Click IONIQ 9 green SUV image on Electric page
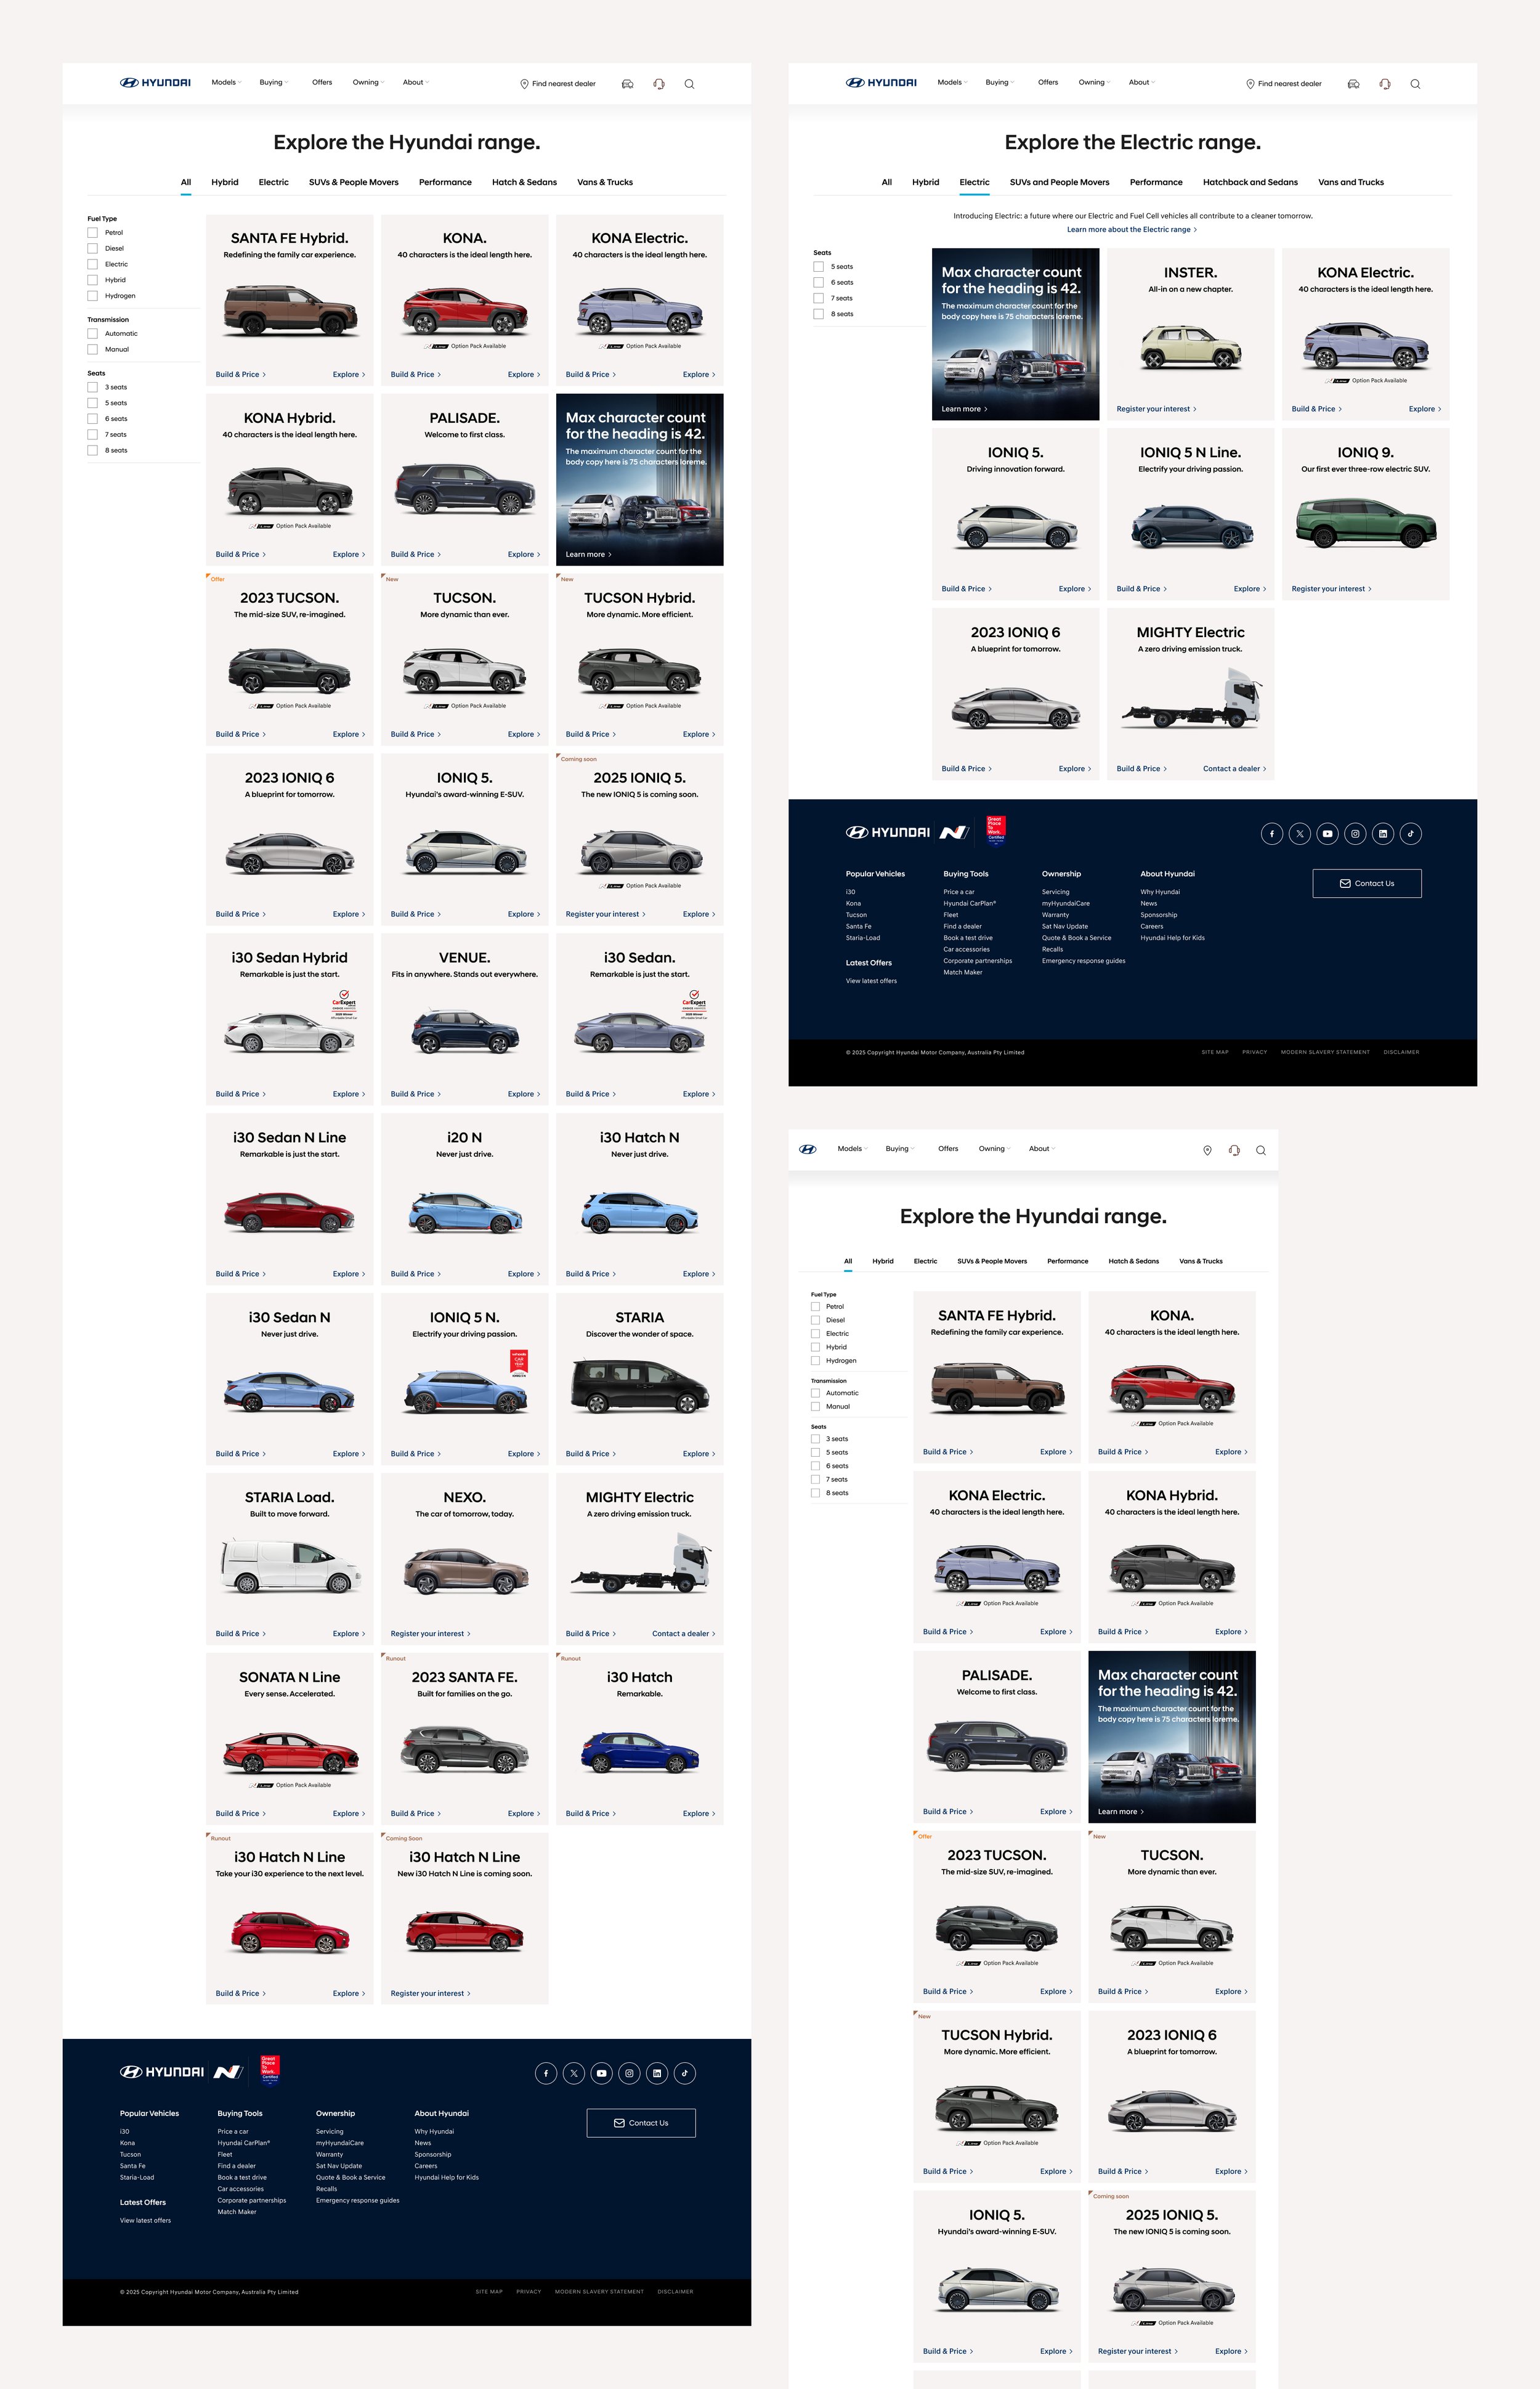Viewport: 1540px width, 2389px height. click(1366, 523)
